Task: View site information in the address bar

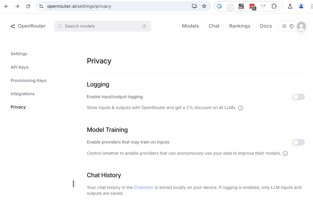Action: (x=41, y=6)
